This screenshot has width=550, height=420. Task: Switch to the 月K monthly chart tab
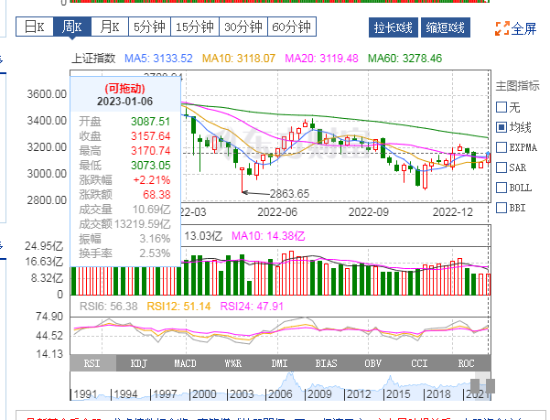click(110, 27)
